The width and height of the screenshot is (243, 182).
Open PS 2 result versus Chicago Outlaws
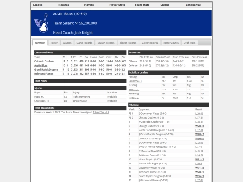point(199,118)
